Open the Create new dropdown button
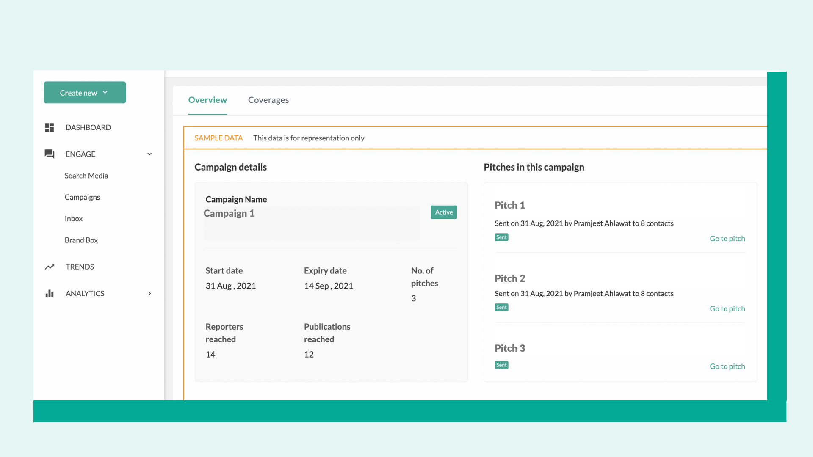Screen dimensions: 813x457 tap(85, 92)
